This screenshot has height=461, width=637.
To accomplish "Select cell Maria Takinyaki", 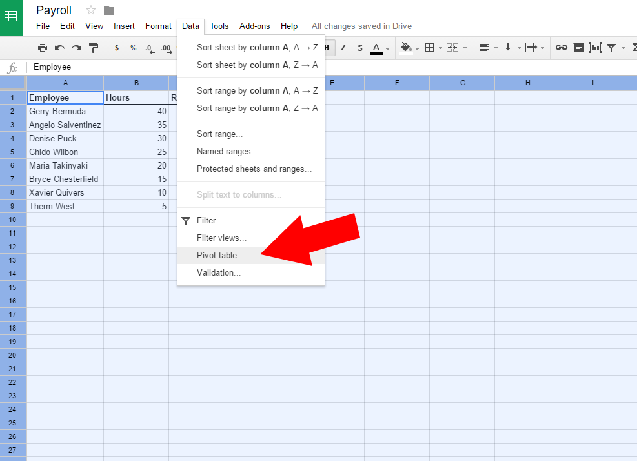I will (65, 165).
